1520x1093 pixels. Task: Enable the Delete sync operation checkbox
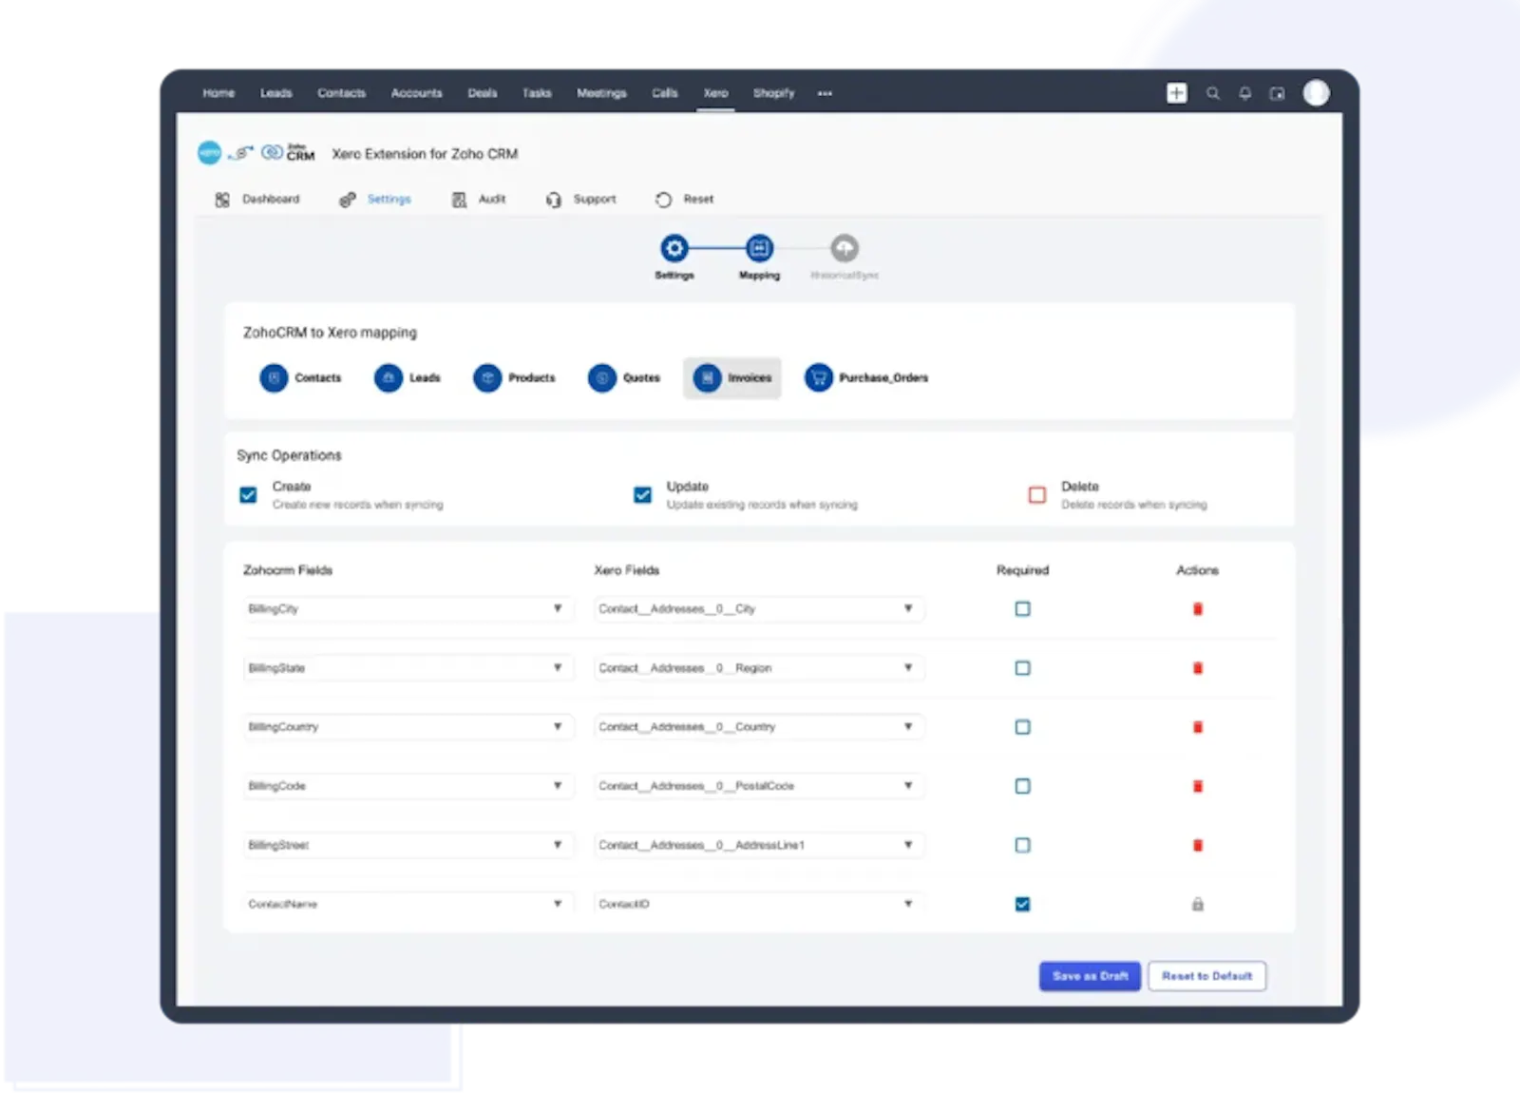1037,495
